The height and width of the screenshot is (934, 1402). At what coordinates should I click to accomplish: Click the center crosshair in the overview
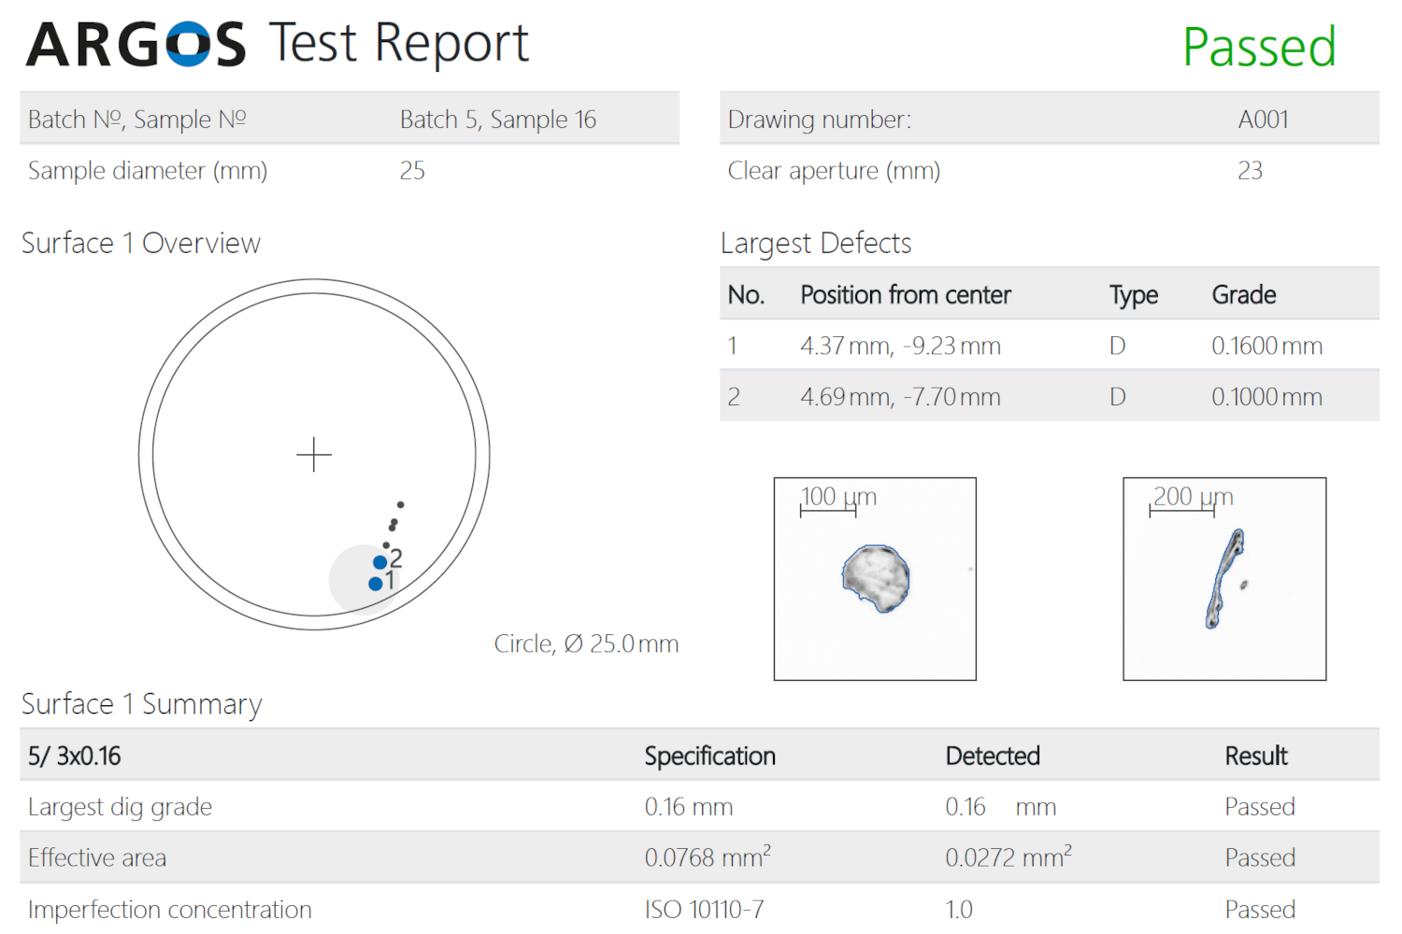pyautogui.click(x=314, y=455)
